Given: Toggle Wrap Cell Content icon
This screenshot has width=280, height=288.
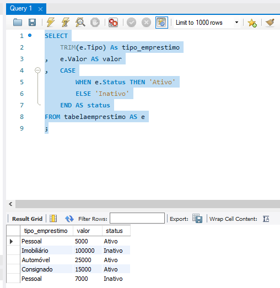Looking at the screenshot, I should tap(266, 219).
